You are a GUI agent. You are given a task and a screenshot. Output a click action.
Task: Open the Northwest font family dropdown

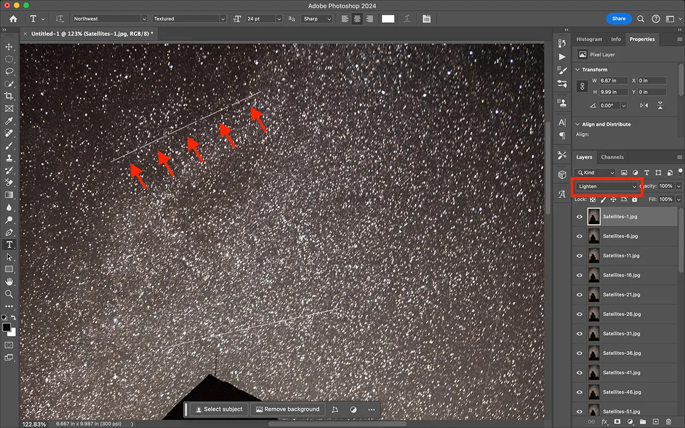pyautogui.click(x=110, y=19)
